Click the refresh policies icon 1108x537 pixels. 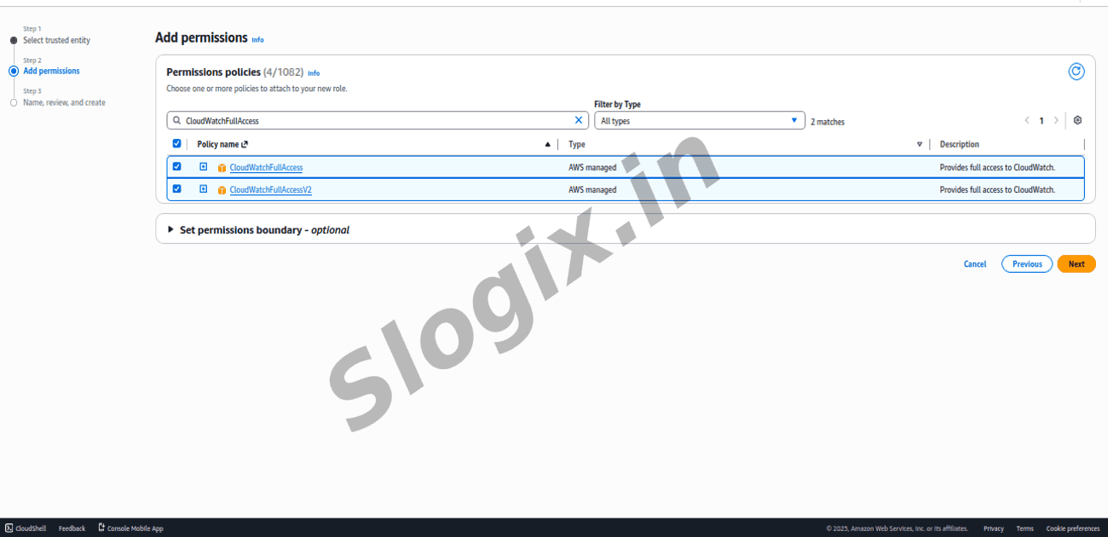1076,72
